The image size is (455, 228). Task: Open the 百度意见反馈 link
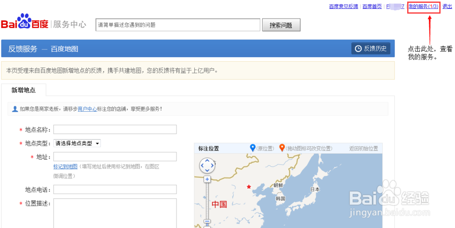(x=344, y=6)
